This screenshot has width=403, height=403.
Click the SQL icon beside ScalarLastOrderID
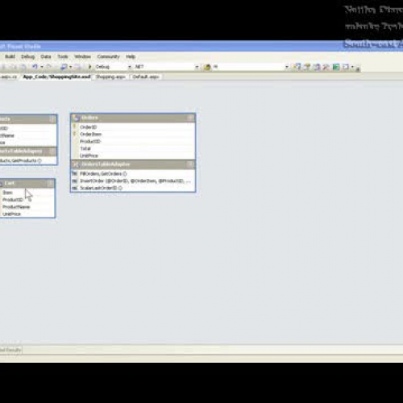tap(75, 188)
